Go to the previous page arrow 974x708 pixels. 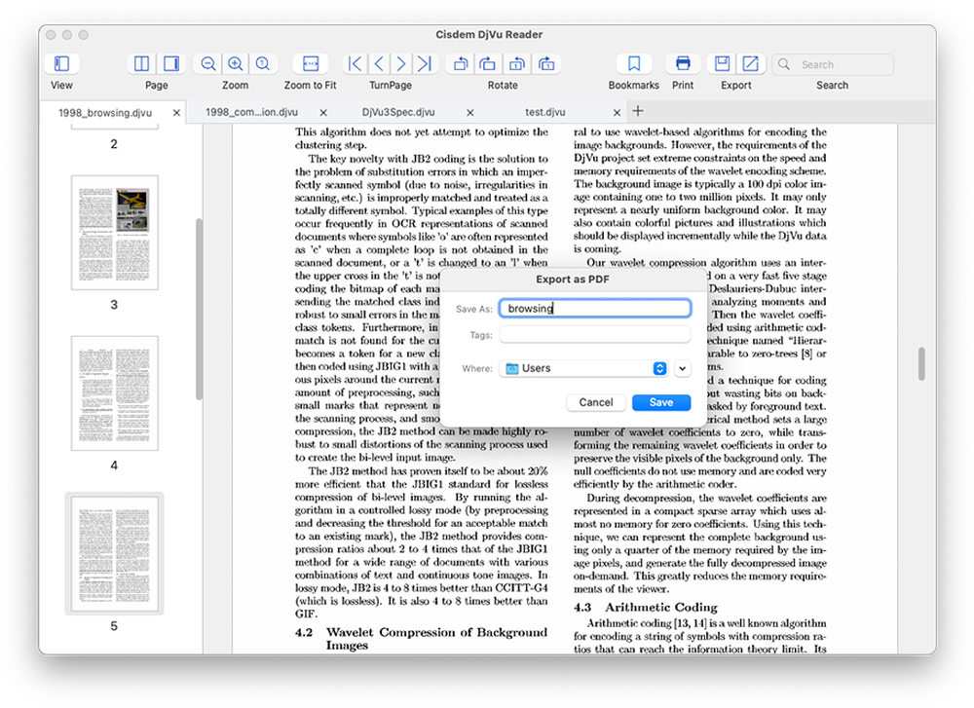click(x=378, y=63)
